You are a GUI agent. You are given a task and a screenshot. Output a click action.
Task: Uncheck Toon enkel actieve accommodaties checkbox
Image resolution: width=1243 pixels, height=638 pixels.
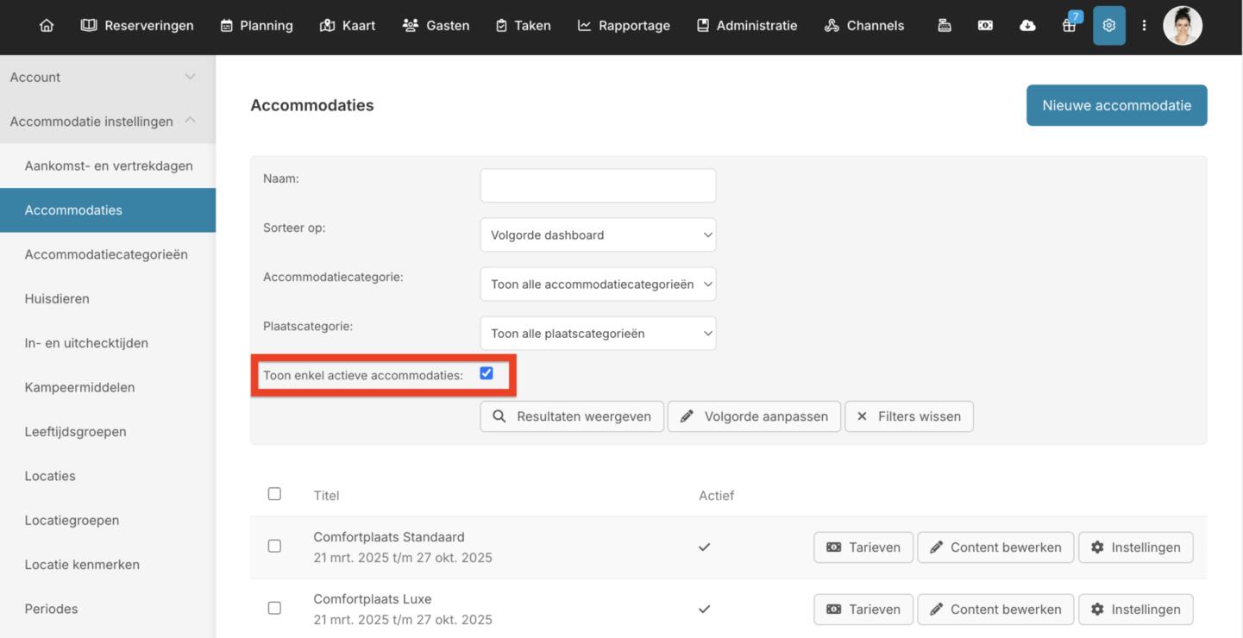(x=487, y=373)
